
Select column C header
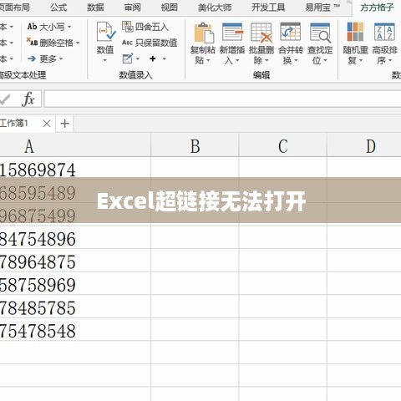(283, 145)
